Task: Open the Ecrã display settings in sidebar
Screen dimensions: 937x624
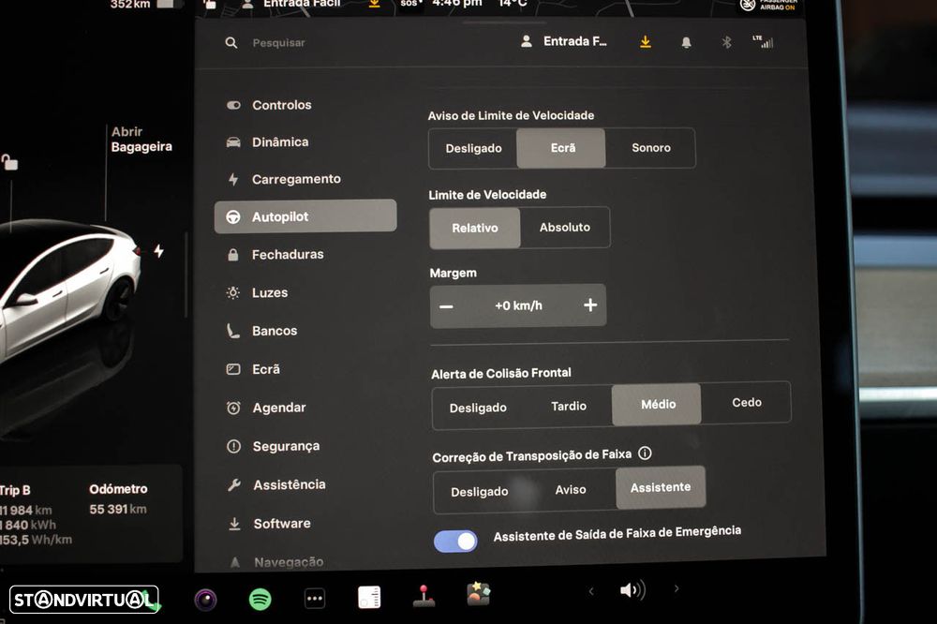Action: click(253, 369)
